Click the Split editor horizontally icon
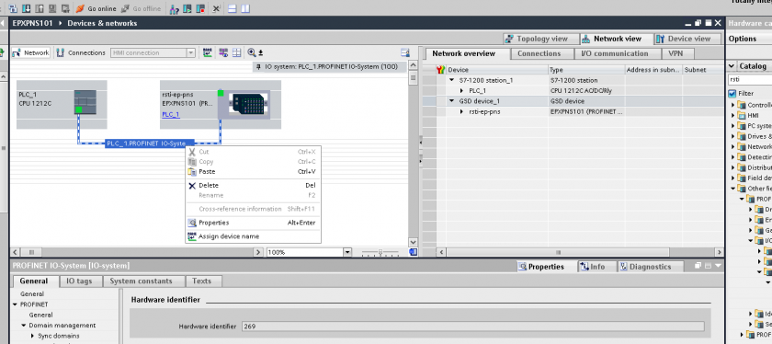Screen dimensions: 772x344 click(x=233, y=9)
